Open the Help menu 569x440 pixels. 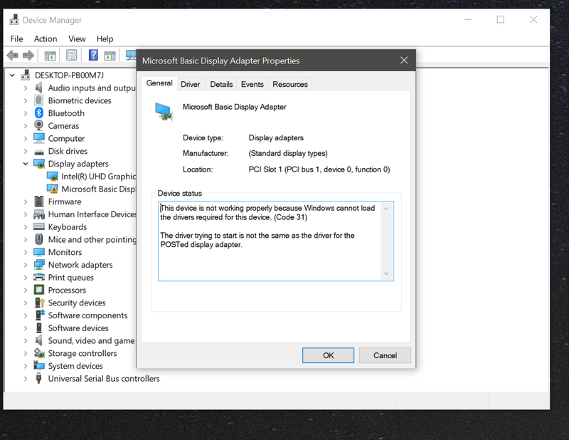[105, 38]
